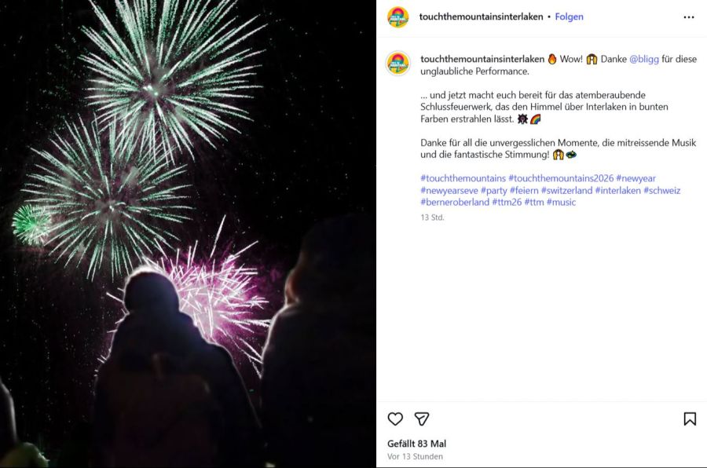The width and height of the screenshot is (707, 468).
Task: Open the fireworks photo
Action: coord(188,234)
